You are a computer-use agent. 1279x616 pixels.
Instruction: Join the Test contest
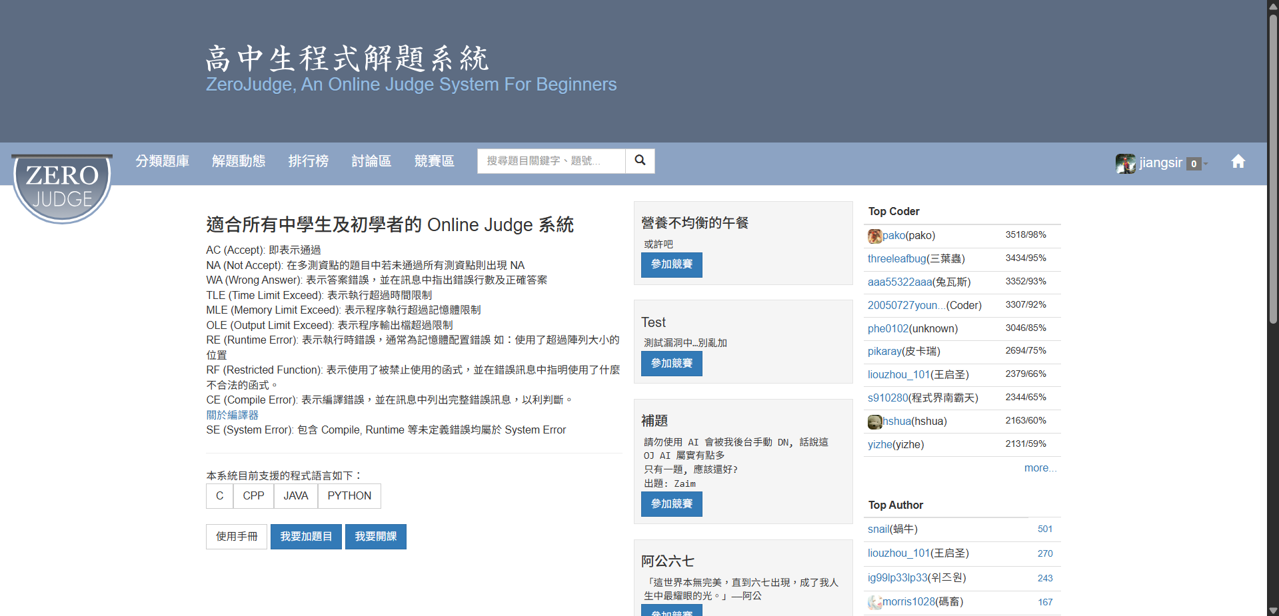point(672,364)
